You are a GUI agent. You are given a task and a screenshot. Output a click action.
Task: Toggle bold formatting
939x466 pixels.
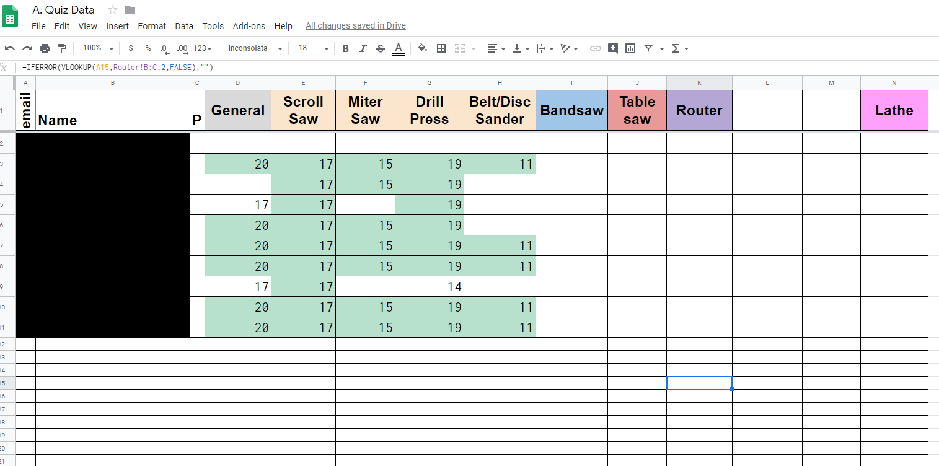[345, 48]
